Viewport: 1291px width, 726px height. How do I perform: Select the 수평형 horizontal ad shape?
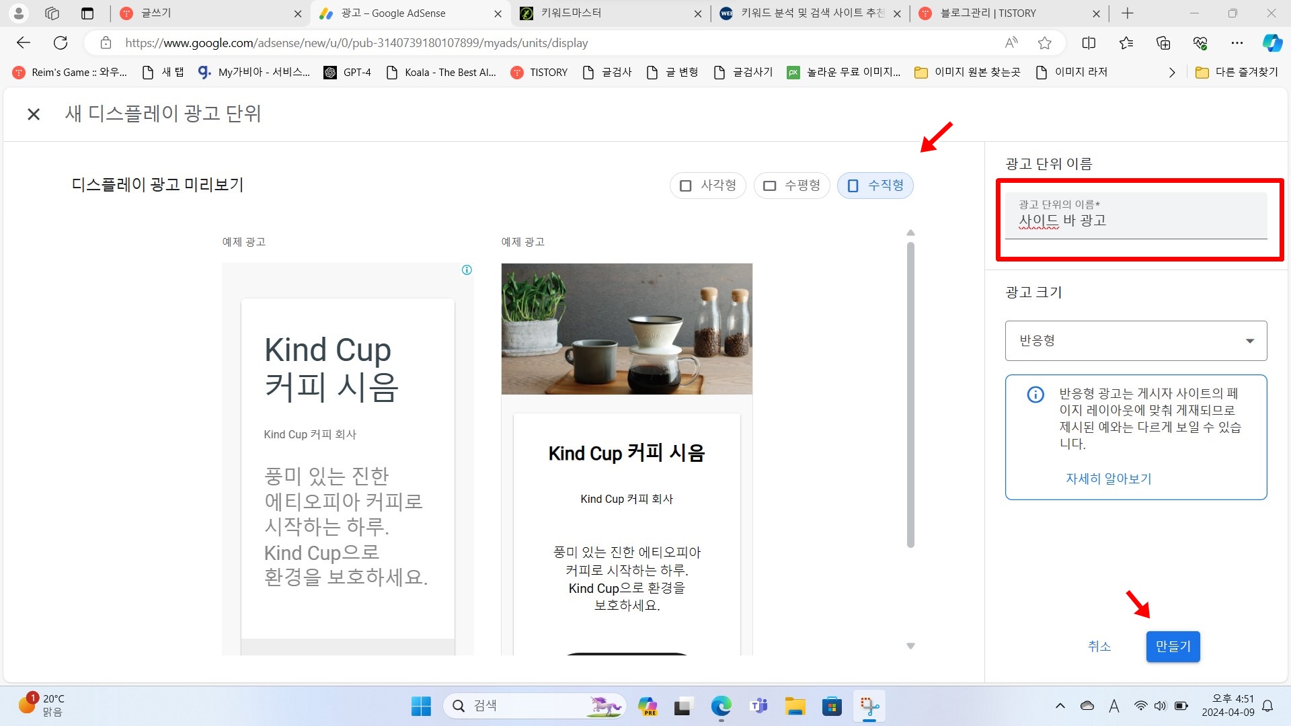[791, 186]
